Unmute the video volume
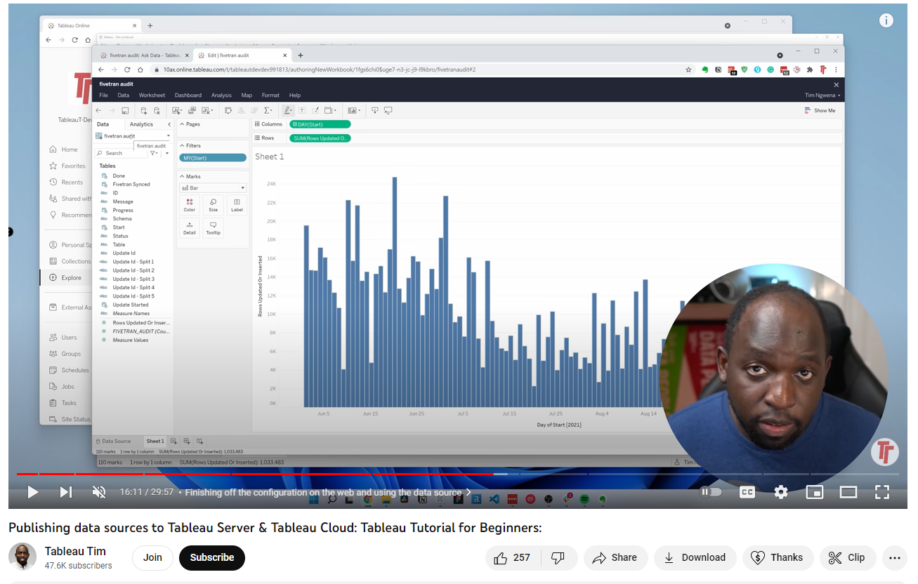The width and height of the screenshot is (918, 584). (99, 492)
